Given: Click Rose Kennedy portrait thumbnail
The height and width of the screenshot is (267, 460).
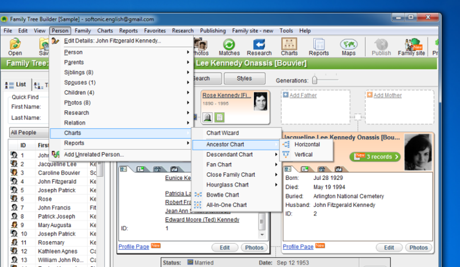Looking at the screenshot, I should [261, 101].
